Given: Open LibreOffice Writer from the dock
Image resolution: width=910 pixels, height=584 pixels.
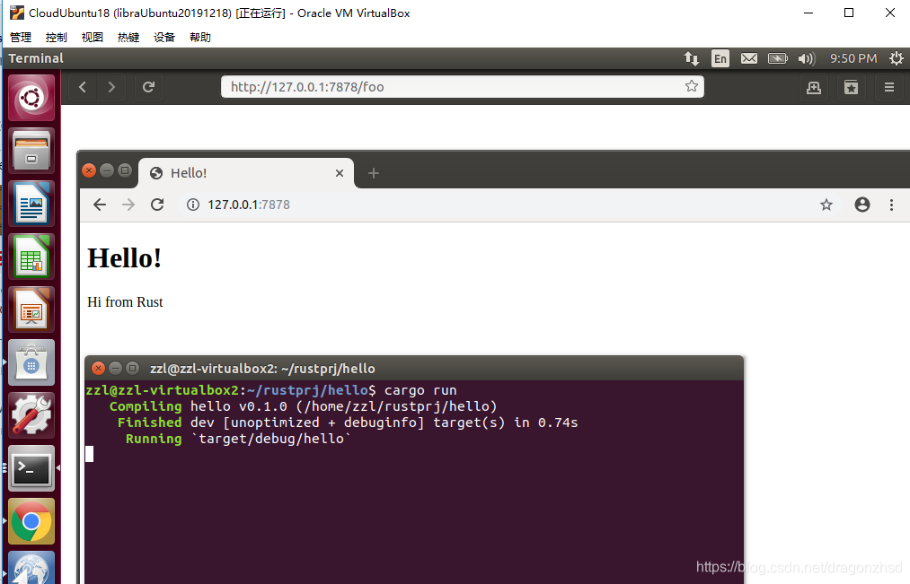Looking at the screenshot, I should pyautogui.click(x=31, y=203).
